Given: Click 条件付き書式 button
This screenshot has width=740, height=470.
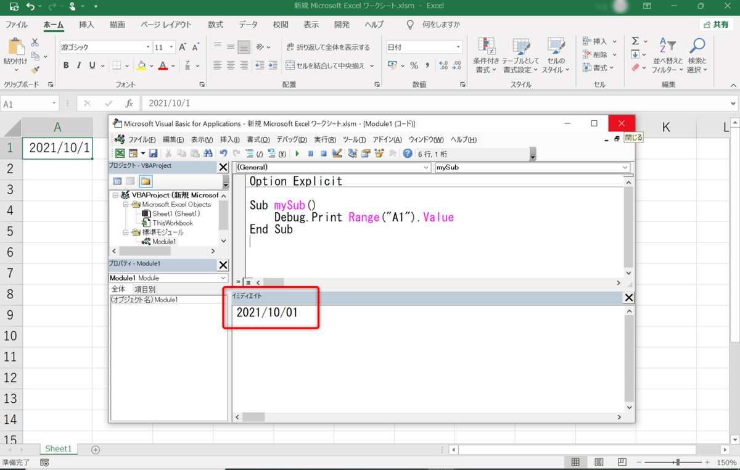Looking at the screenshot, I should tap(486, 56).
